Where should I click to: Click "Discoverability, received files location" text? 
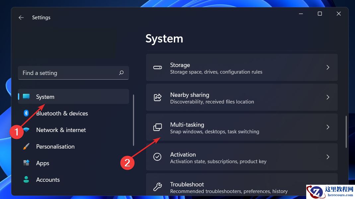212,102
